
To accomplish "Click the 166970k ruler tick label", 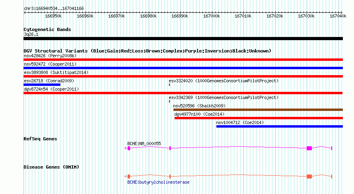I will tap(117, 16).
